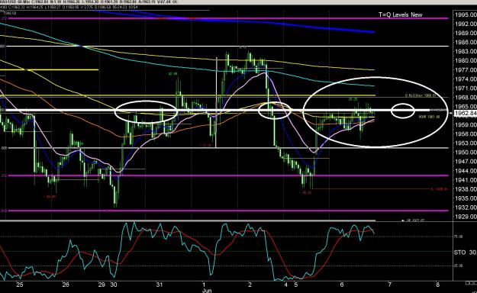The width and height of the screenshot is (477, 293).
Task: Click the STO 30 stochastic indicator label
Action: tap(466, 253)
